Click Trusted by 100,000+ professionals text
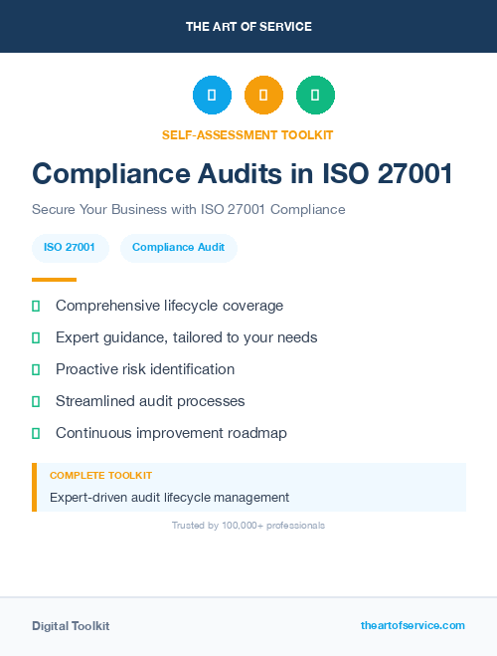The image size is (497, 656). 248,526
